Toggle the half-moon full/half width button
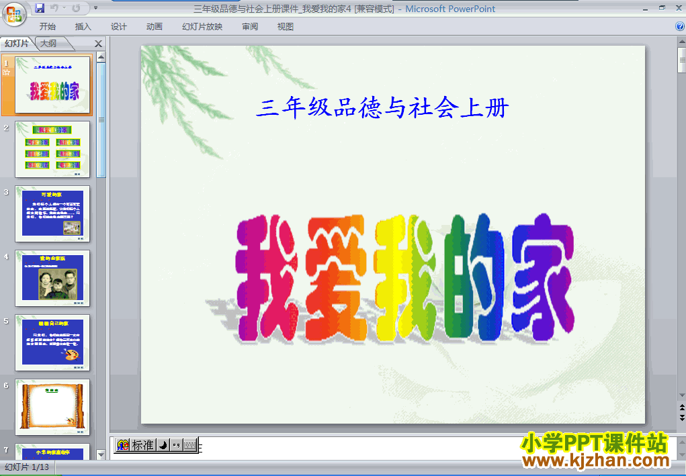The height and width of the screenshot is (476, 686). tap(163, 445)
